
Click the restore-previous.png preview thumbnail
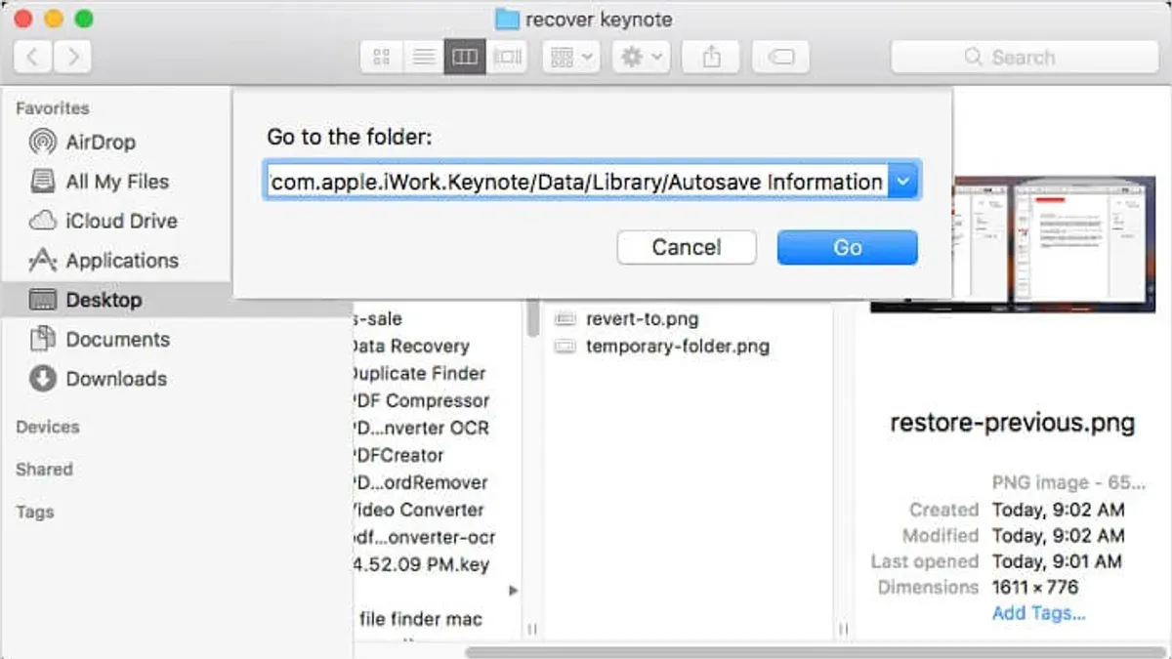(1014, 244)
